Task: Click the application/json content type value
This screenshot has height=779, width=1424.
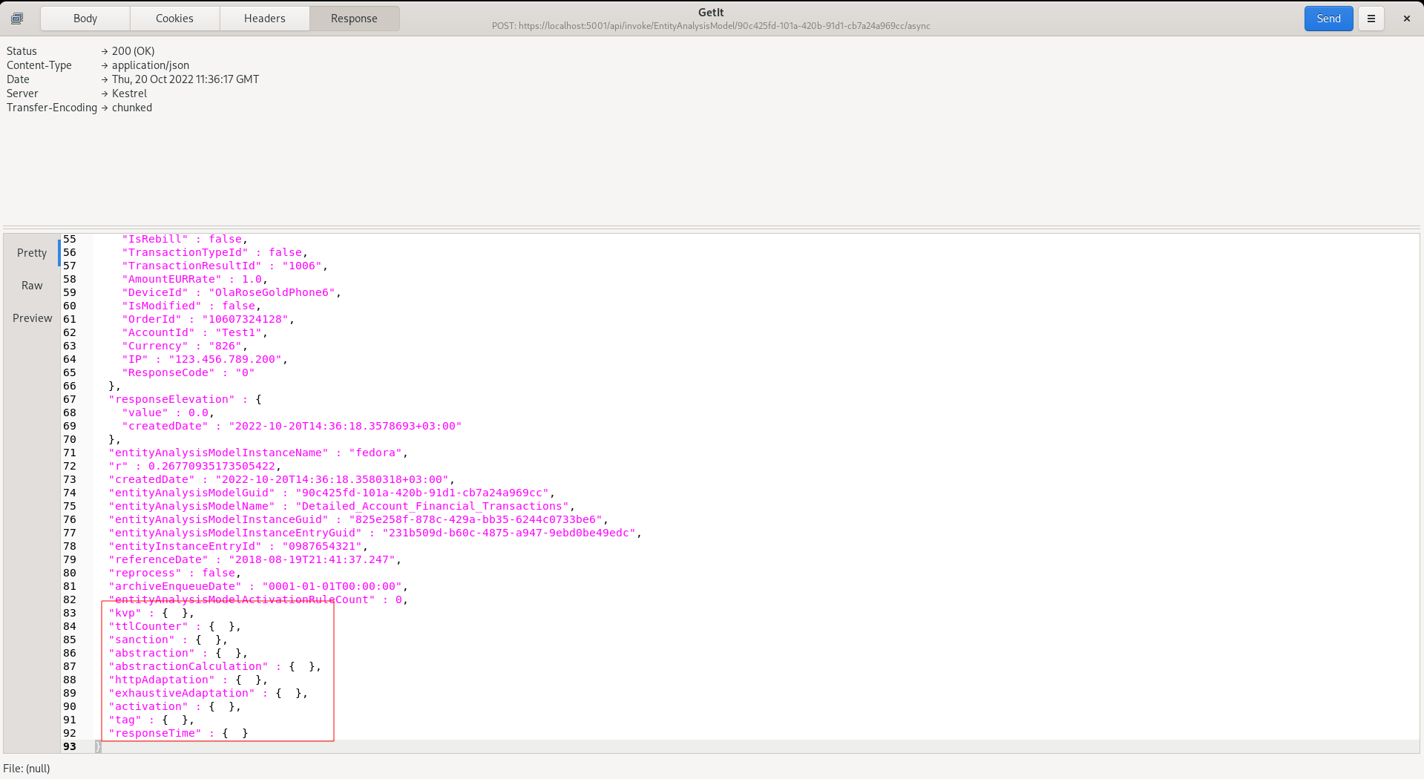Action: 151,65
